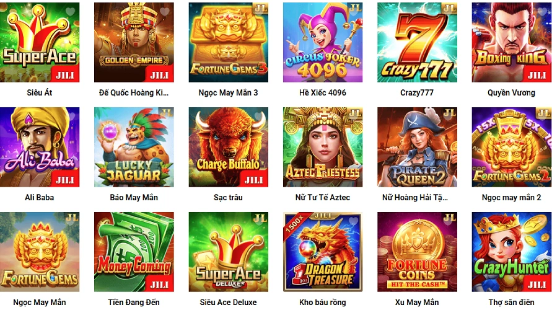Click the Boxing King game thumbnail
The image size is (552, 310).
click(512, 42)
